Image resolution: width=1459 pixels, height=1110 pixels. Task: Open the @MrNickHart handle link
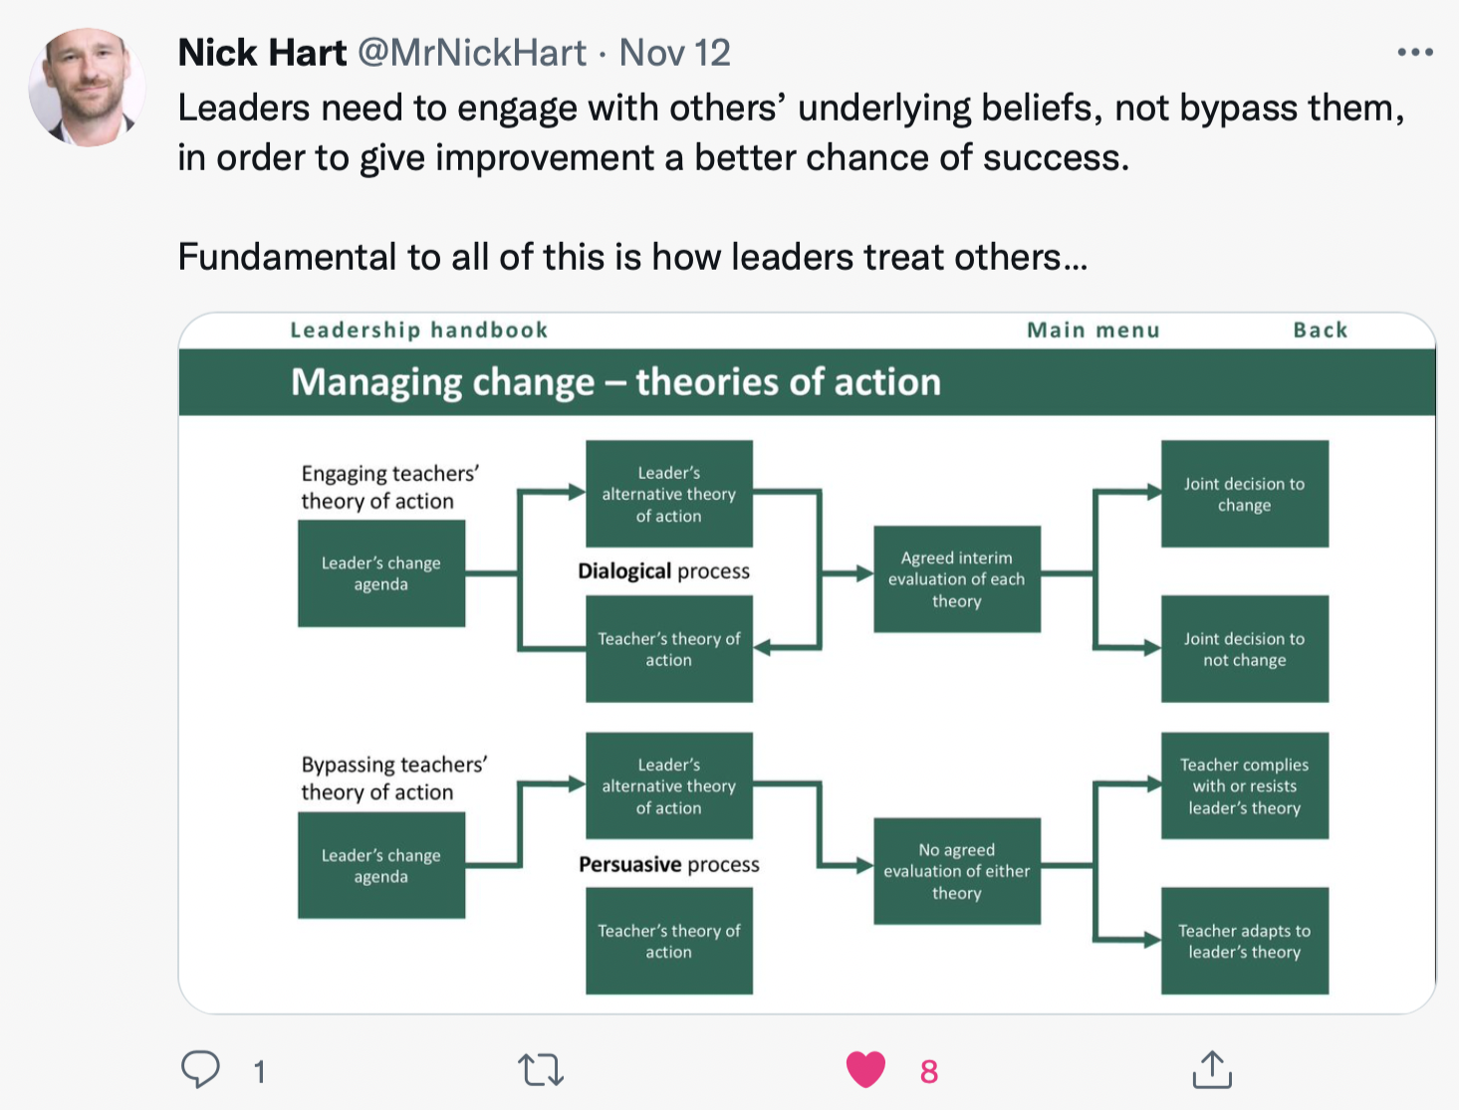(472, 53)
